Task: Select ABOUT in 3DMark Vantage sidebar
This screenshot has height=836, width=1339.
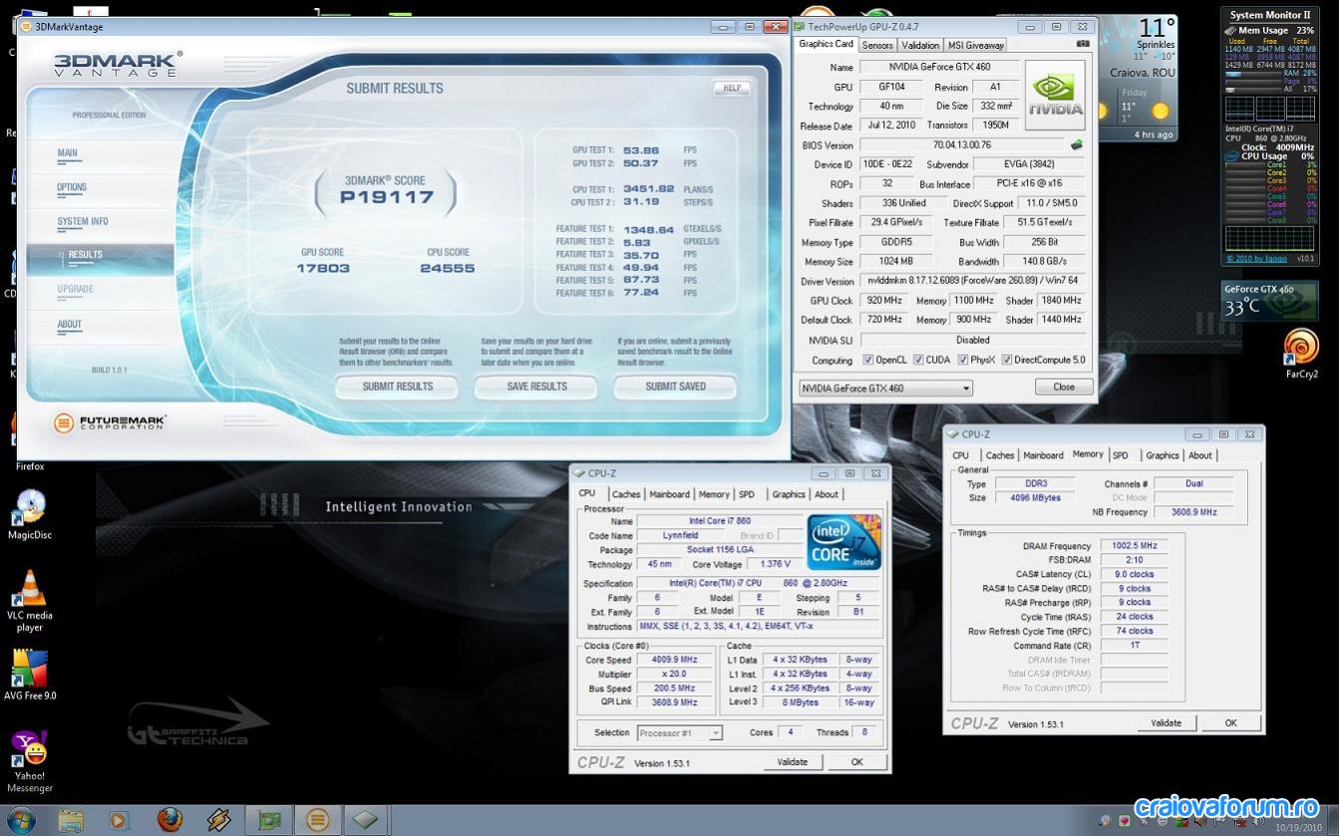Action: coord(70,324)
